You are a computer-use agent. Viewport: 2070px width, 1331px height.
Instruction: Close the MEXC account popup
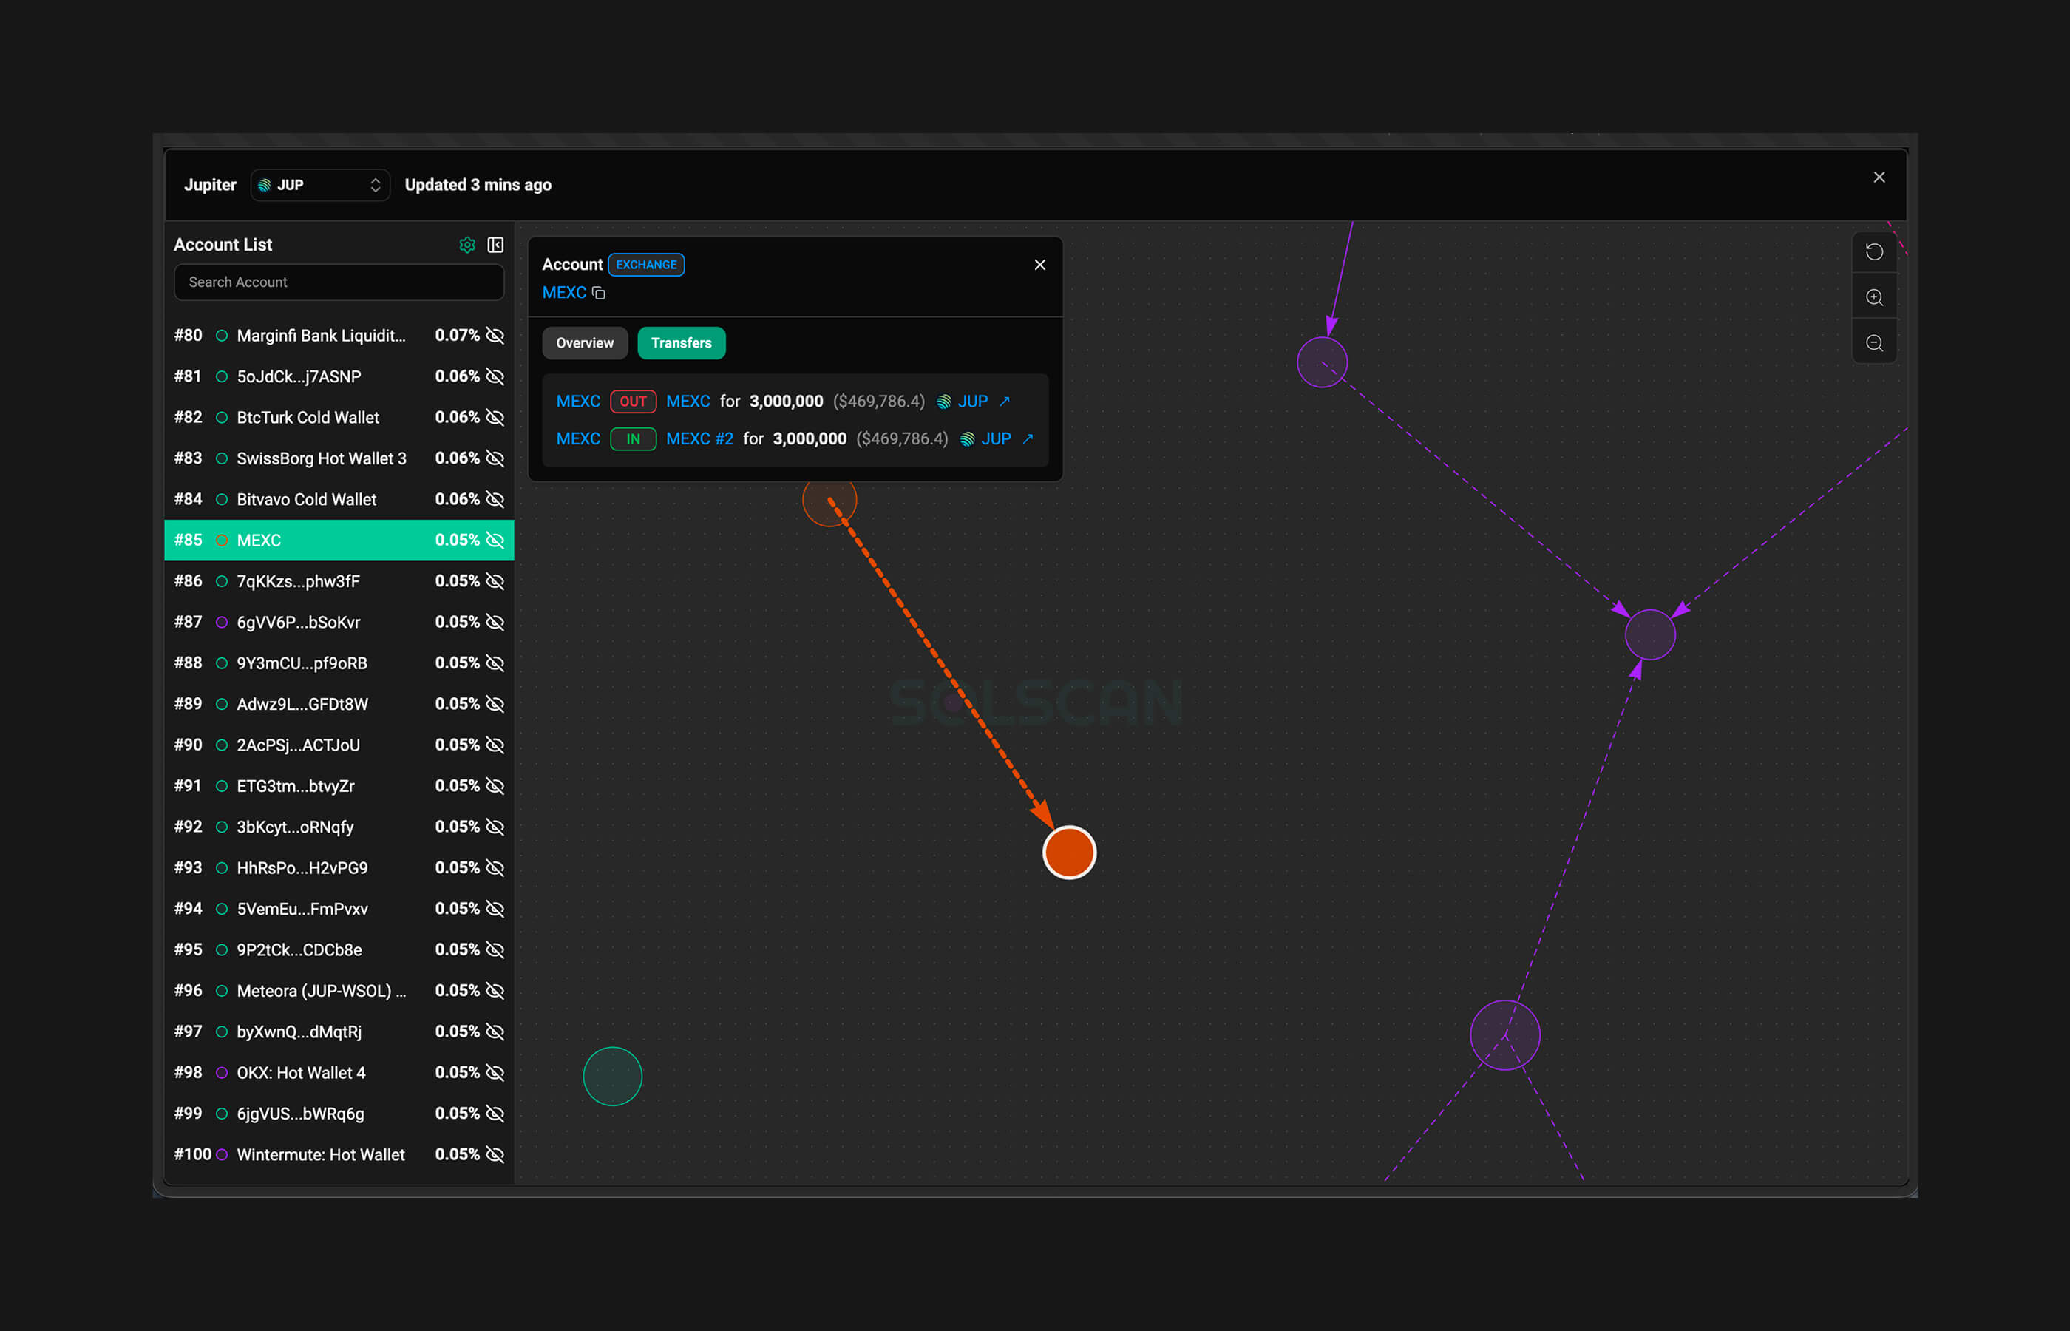click(1040, 265)
